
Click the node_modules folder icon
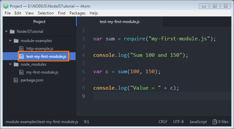[16, 64]
